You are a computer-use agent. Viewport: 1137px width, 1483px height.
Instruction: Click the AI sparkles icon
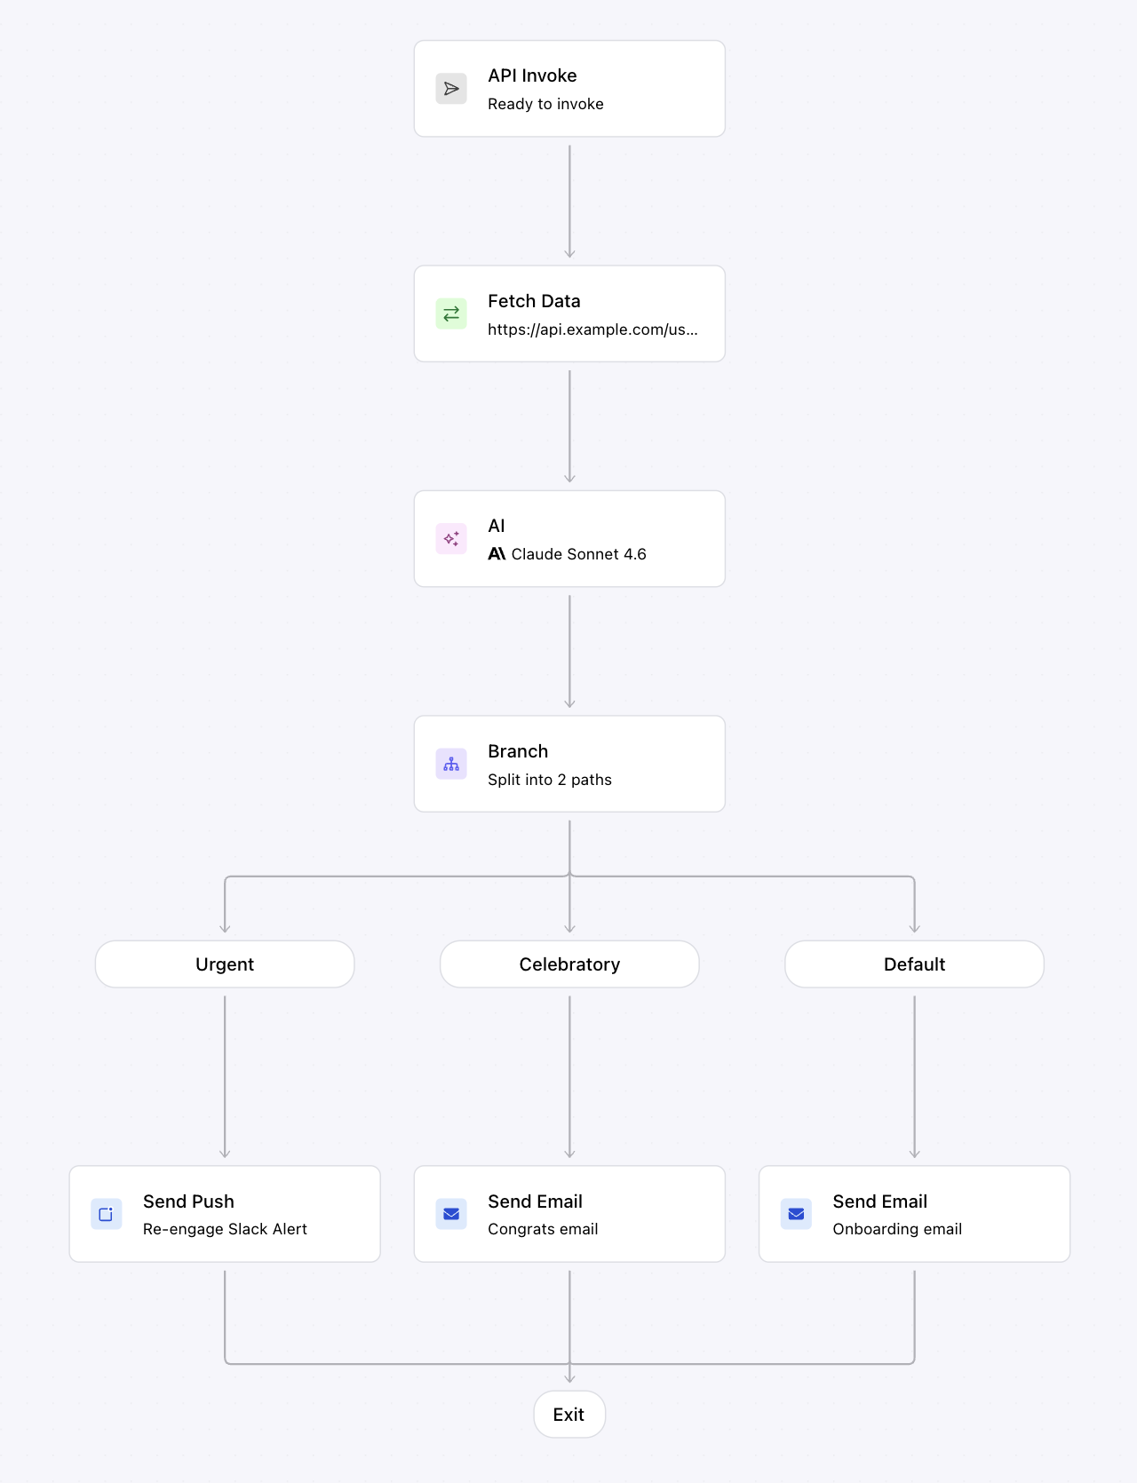tap(451, 539)
